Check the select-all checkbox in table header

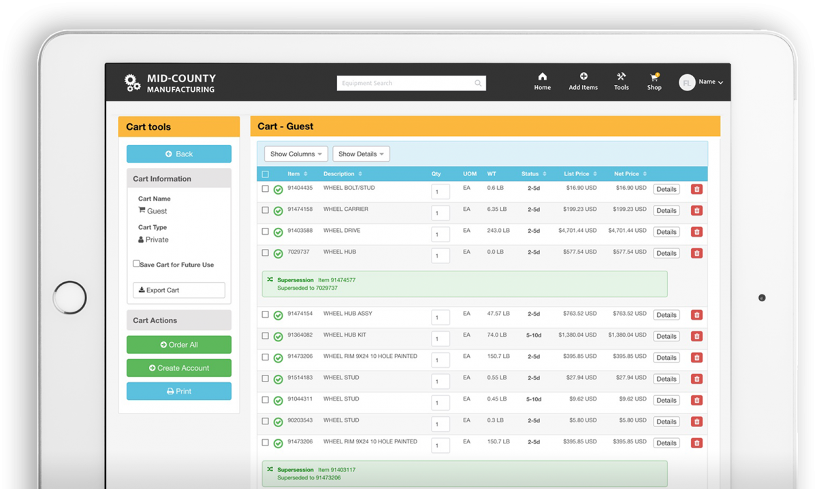pyautogui.click(x=264, y=173)
